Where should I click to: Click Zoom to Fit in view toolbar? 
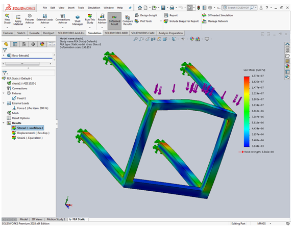click(x=135, y=39)
